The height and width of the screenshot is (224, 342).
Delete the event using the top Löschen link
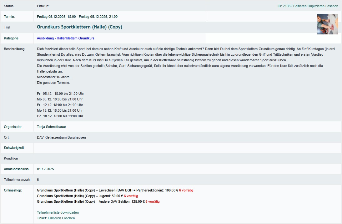tap(332, 6)
